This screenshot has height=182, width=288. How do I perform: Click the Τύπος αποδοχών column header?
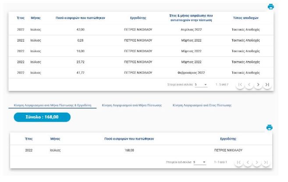pos(245,18)
